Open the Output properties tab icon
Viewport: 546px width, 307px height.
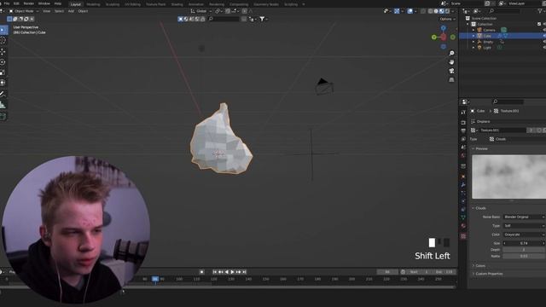463,130
